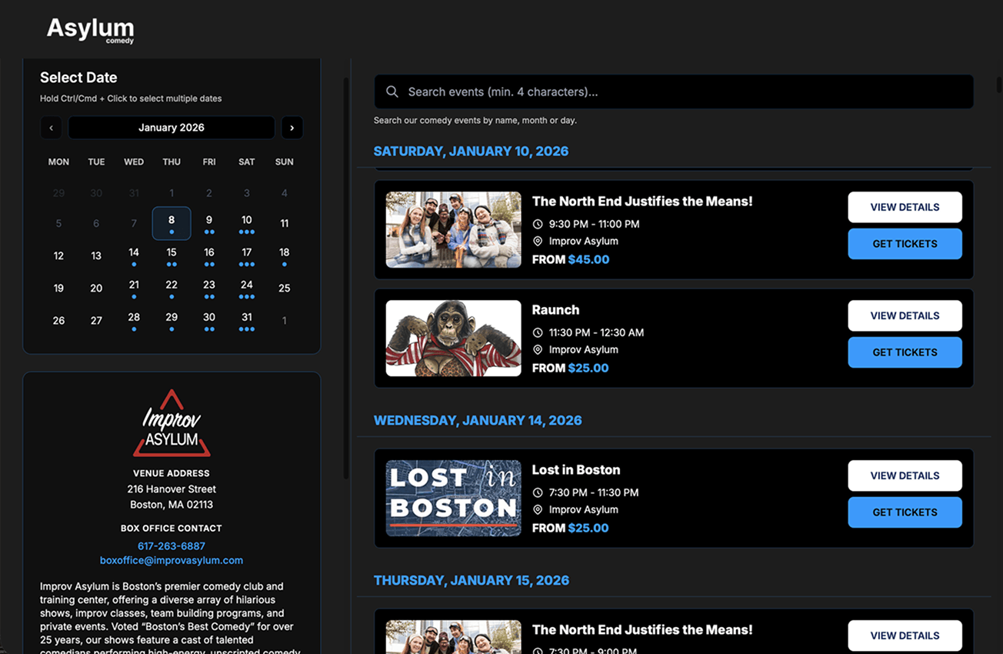The width and height of the screenshot is (1003, 654).
Task: Select January 22 on the calendar
Action: [172, 288]
